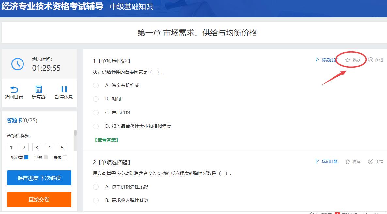
Task: Mark question 1 with the flag icon
Action: [317, 60]
